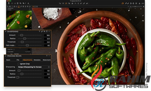Click the orange exposure warning layer icon
The height and width of the screenshot is (91, 151).
point(123,3)
